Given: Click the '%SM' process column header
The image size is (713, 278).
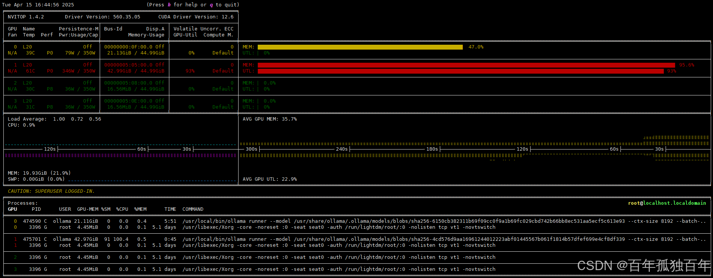Looking at the screenshot, I should click(106, 209).
